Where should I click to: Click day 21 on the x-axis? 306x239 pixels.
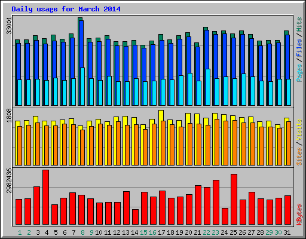pyautogui.click(x=197, y=232)
